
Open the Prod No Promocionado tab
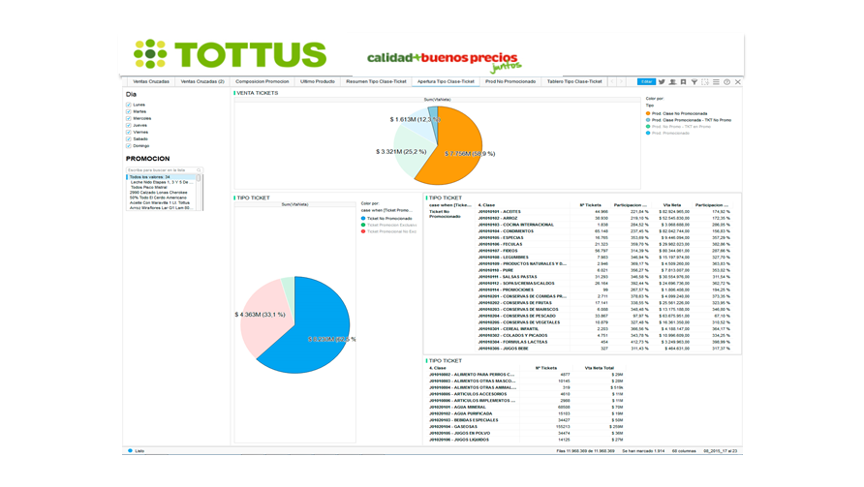coord(510,81)
